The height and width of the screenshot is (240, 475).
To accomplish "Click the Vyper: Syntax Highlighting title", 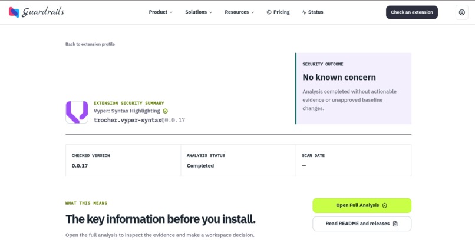I will tap(127, 111).
